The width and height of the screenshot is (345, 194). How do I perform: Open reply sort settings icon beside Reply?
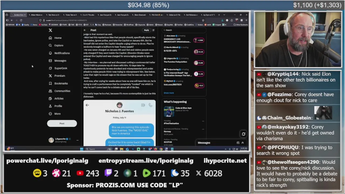coord(153,30)
